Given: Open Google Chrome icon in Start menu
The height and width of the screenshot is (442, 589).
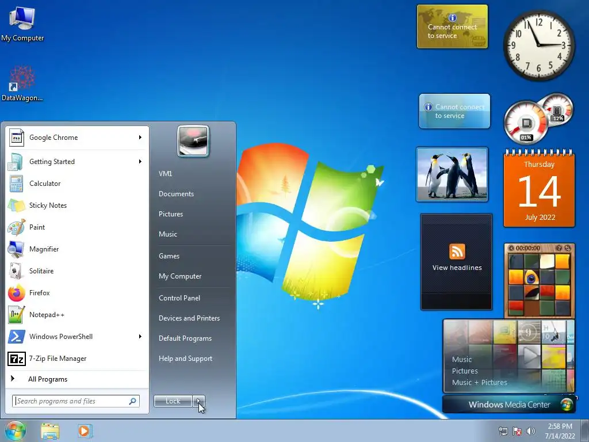Looking at the screenshot, I should 17,138.
